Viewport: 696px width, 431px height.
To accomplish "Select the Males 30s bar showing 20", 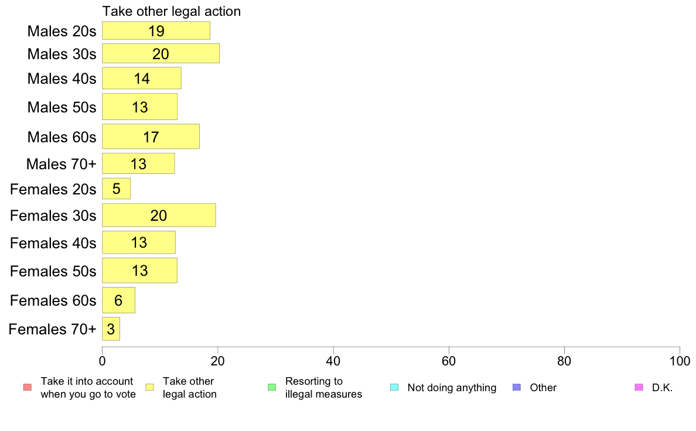I will [x=161, y=53].
